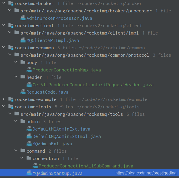Click the rocketmq-example module icon

click(x=11, y=99)
